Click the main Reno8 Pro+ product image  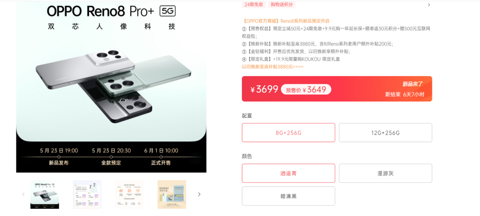tap(111, 87)
